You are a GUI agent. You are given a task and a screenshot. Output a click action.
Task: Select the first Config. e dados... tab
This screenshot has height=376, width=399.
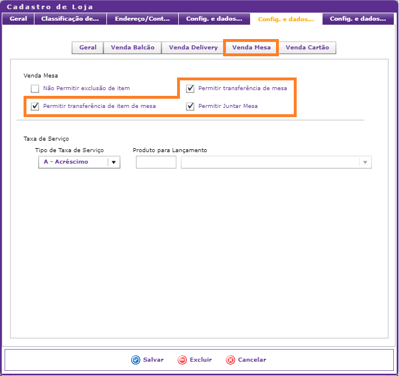click(214, 19)
